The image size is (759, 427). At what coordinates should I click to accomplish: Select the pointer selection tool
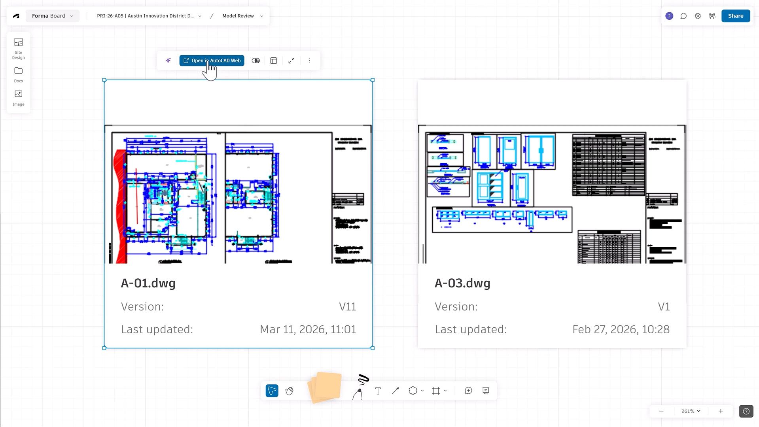pyautogui.click(x=272, y=391)
